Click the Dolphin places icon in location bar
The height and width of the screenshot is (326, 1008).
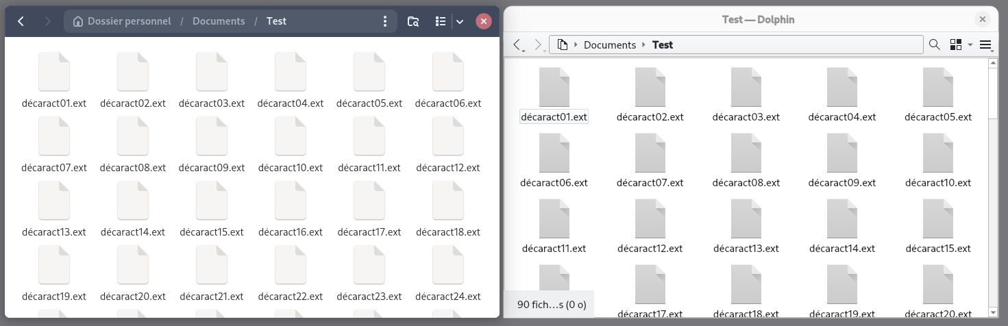point(563,45)
